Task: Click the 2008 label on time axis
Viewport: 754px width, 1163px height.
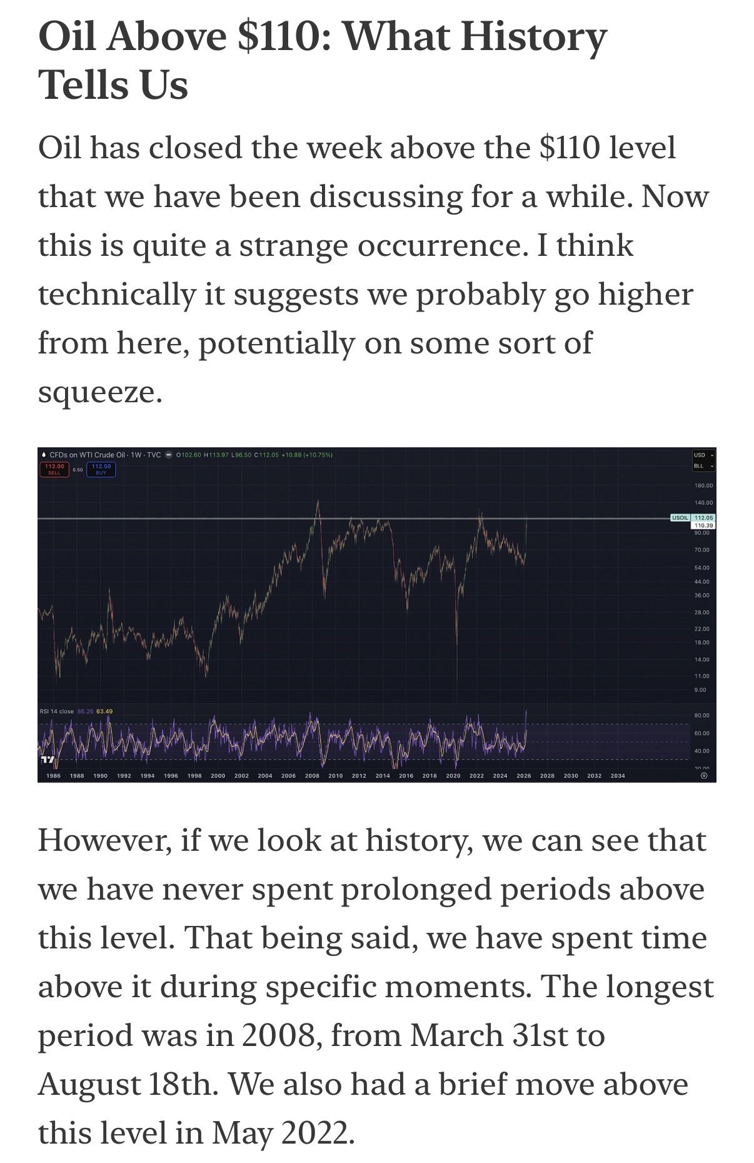Action: coord(312,776)
